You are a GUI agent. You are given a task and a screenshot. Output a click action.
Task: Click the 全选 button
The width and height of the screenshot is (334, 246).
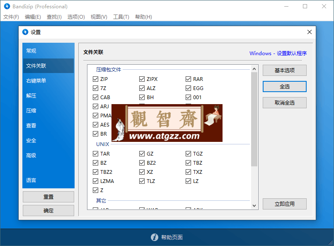pos(284,87)
